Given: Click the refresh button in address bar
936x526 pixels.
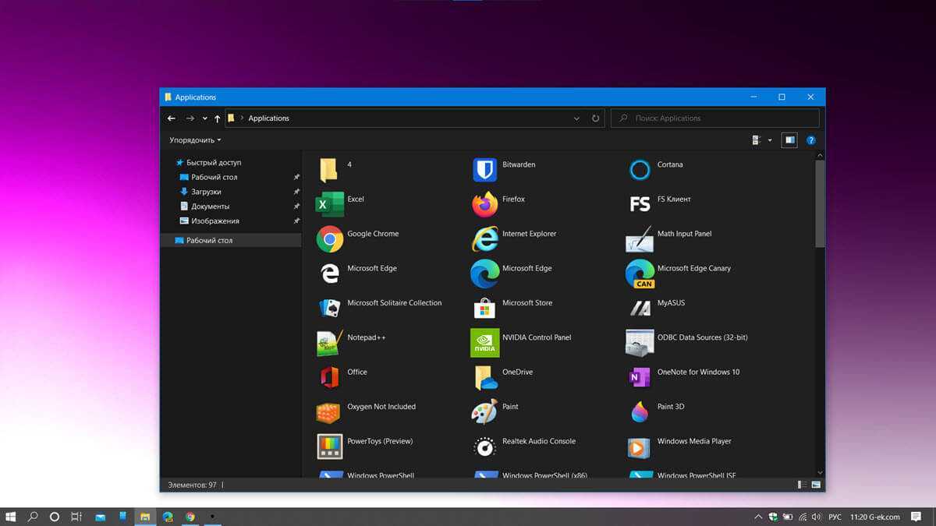Looking at the screenshot, I should 596,118.
